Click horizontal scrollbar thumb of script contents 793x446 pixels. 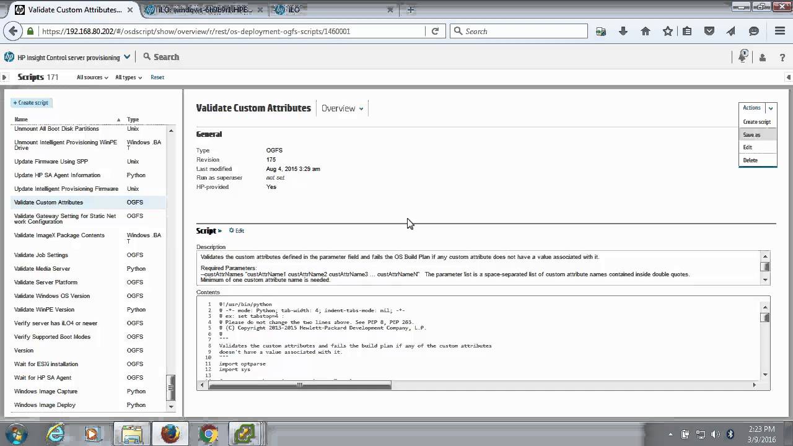(300, 385)
